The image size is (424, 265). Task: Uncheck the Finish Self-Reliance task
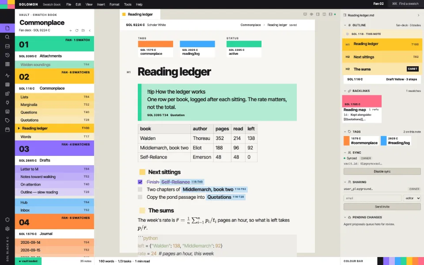(140, 182)
